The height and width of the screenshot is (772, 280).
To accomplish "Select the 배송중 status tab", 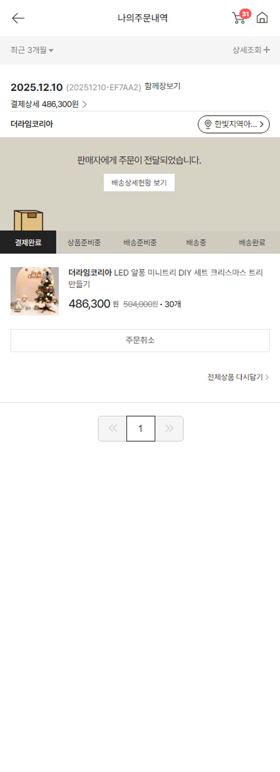I will [196, 242].
